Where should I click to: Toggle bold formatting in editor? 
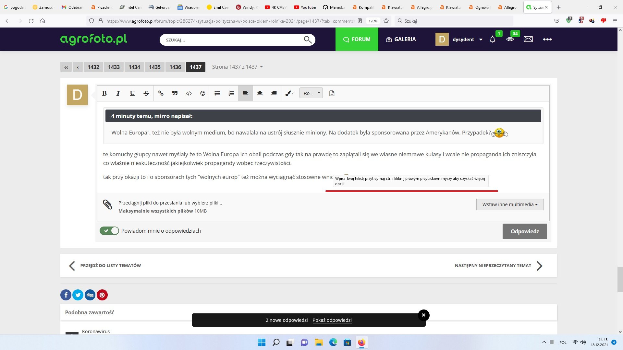click(x=104, y=93)
